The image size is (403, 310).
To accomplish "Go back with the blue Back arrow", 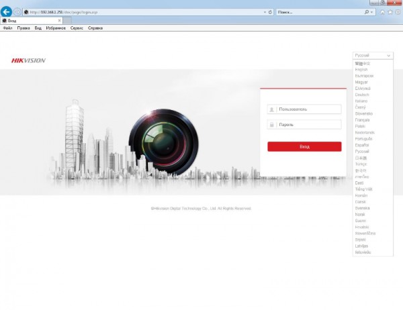I will point(6,12).
